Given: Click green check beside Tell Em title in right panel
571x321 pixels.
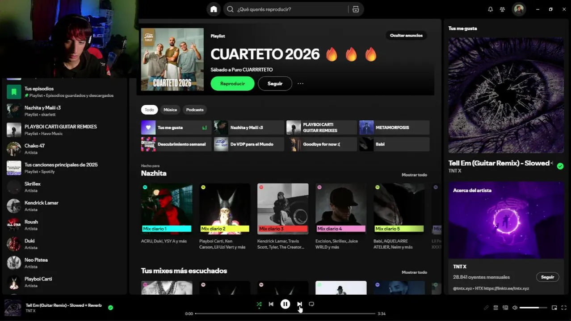Looking at the screenshot, I should [x=560, y=166].
